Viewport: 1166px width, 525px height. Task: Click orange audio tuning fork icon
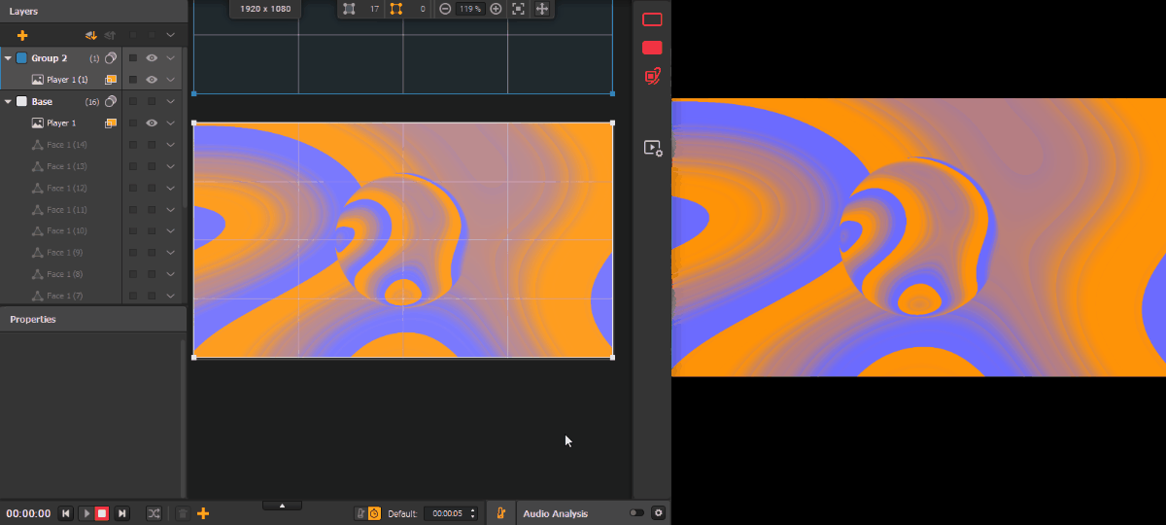tap(500, 513)
